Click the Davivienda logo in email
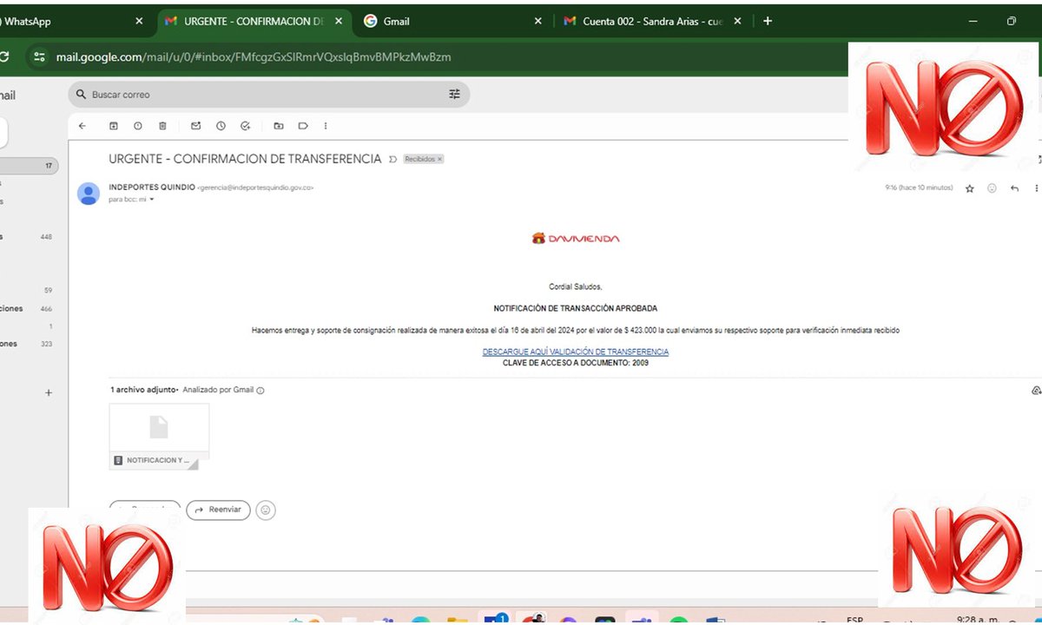The height and width of the screenshot is (625, 1042). tap(576, 238)
